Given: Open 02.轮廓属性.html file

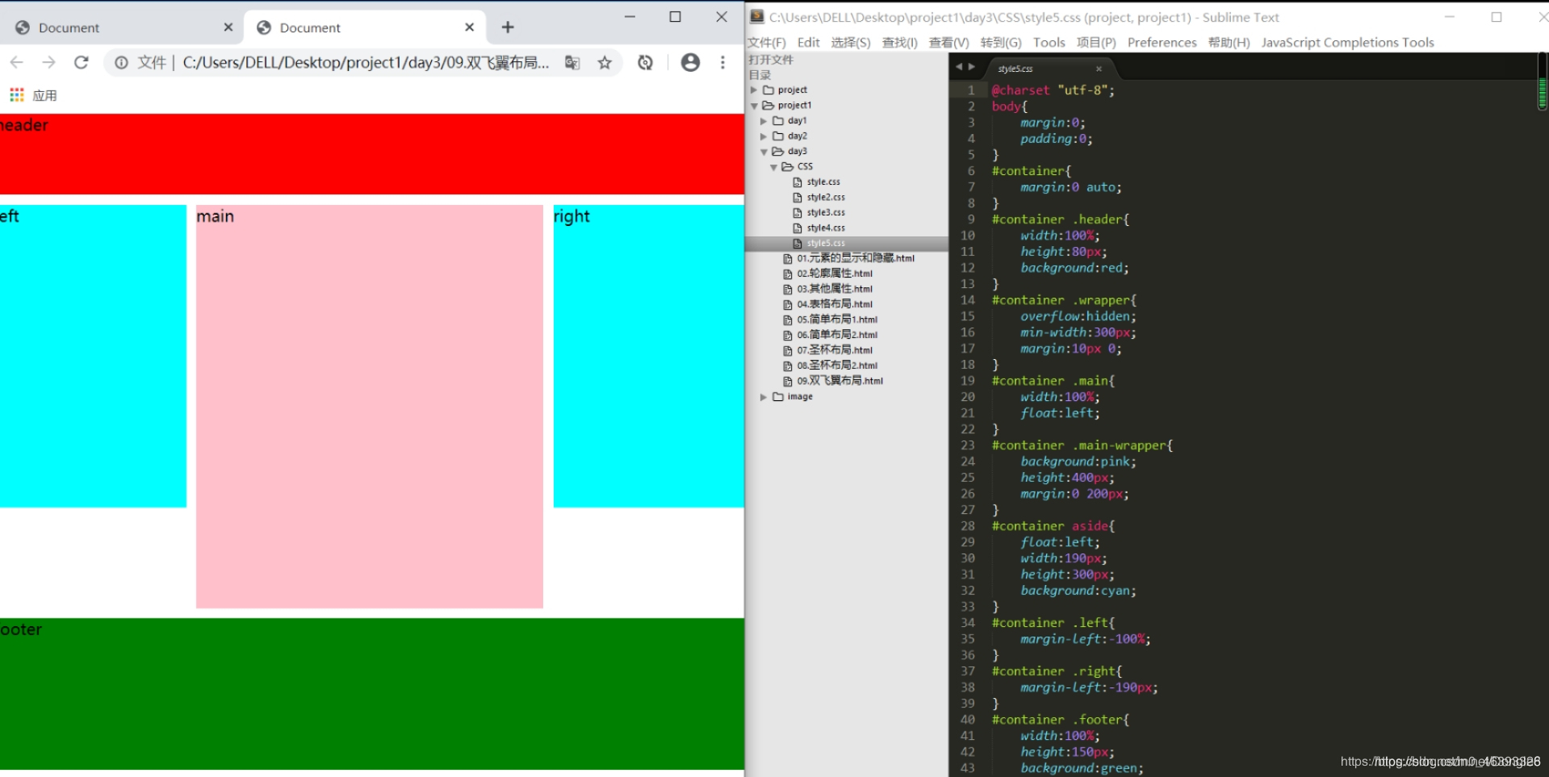Looking at the screenshot, I should coord(834,274).
